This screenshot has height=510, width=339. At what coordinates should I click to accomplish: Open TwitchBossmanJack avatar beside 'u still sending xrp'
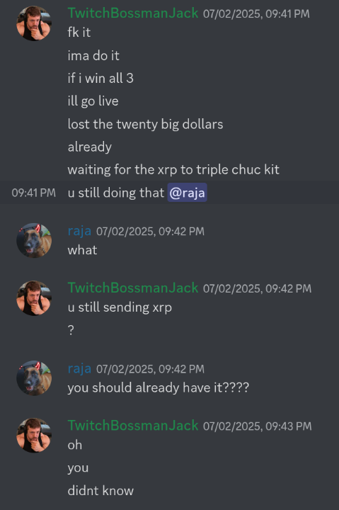point(34,298)
